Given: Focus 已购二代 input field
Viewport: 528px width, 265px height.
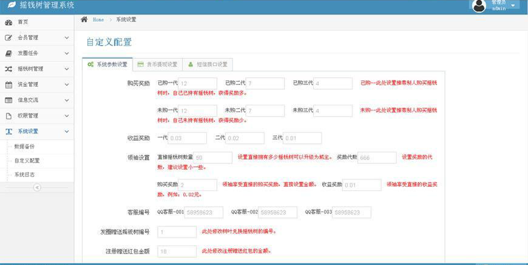Looking at the screenshot, I should point(265,83).
